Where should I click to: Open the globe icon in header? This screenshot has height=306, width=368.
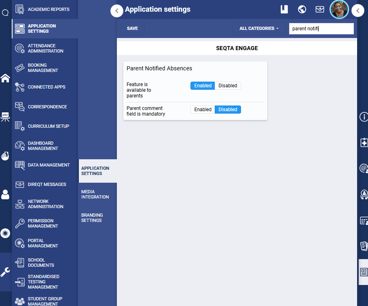(302, 9)
